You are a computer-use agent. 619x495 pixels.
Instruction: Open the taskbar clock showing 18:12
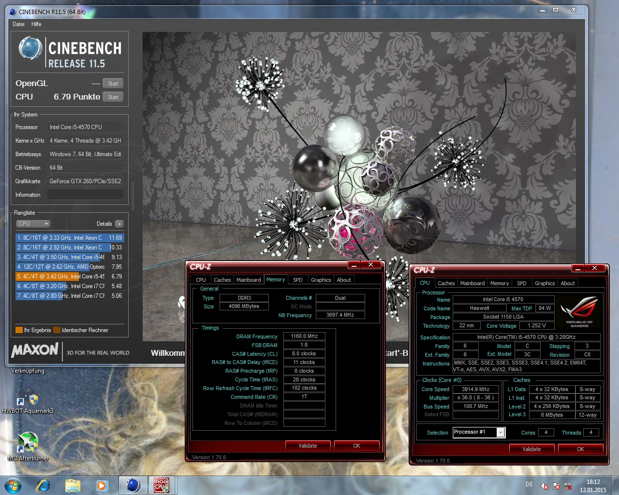tap(593, 486)
